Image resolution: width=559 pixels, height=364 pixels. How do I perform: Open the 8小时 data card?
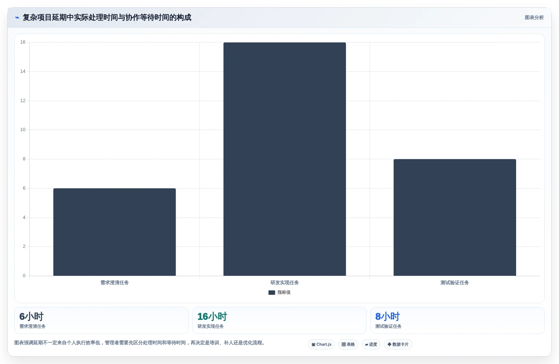pyautogui.click(x=457, y=320)
